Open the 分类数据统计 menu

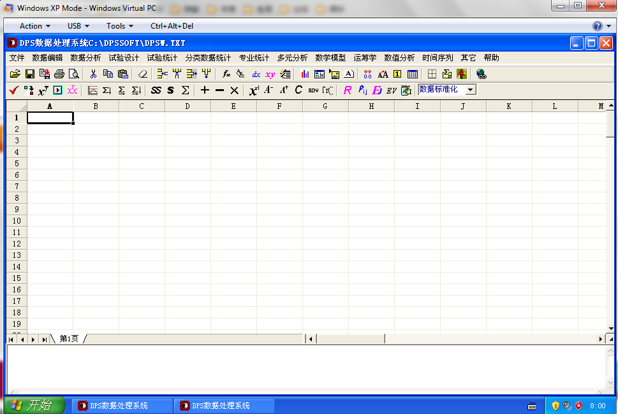[x=208, y=58]
